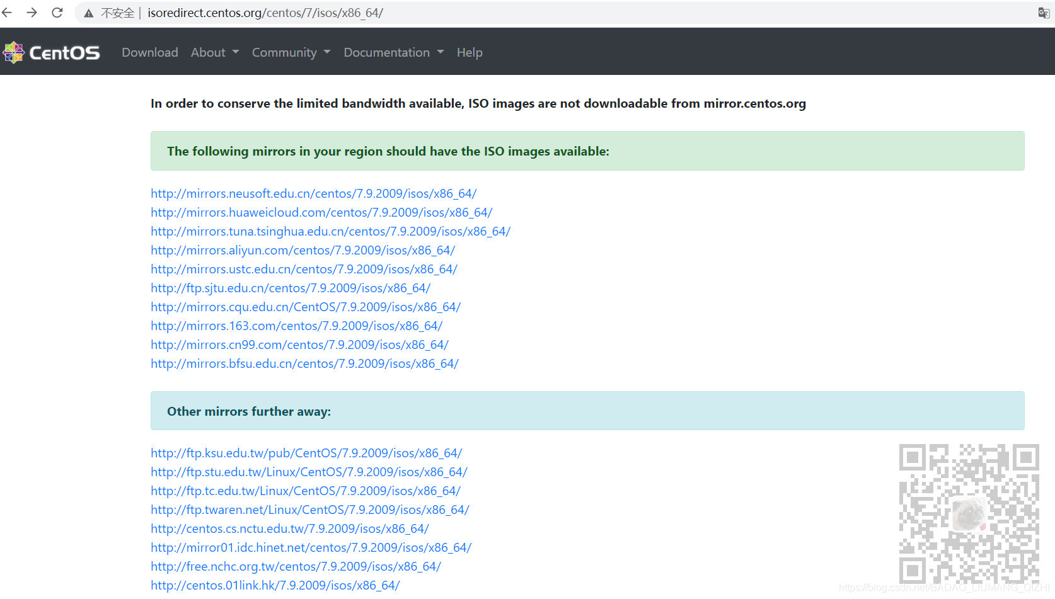Click the CentOS logo
Image resolution: width=1055 pixels, height=599 pixels.
coord(52,52)
